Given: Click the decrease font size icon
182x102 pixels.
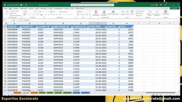Looking at the screenshot, I should tap(43, 12).
